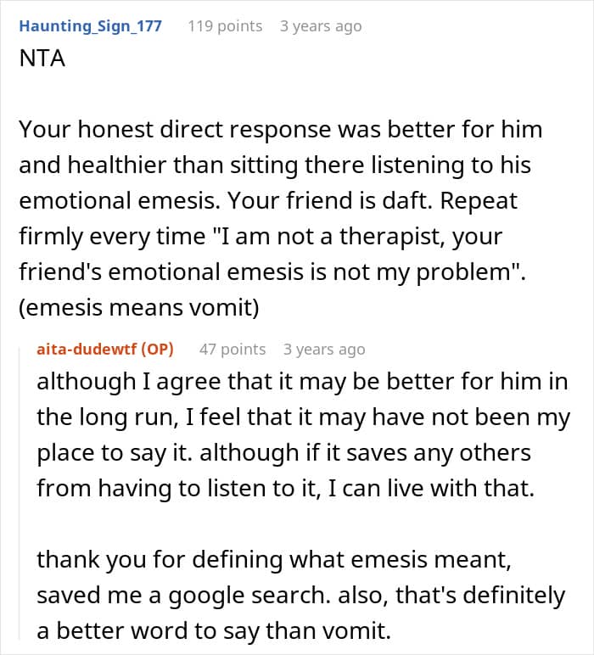594x655 pixels.
Task: Click the (OP) tag beside aita-dudewtf
Action: click(158, 349)
